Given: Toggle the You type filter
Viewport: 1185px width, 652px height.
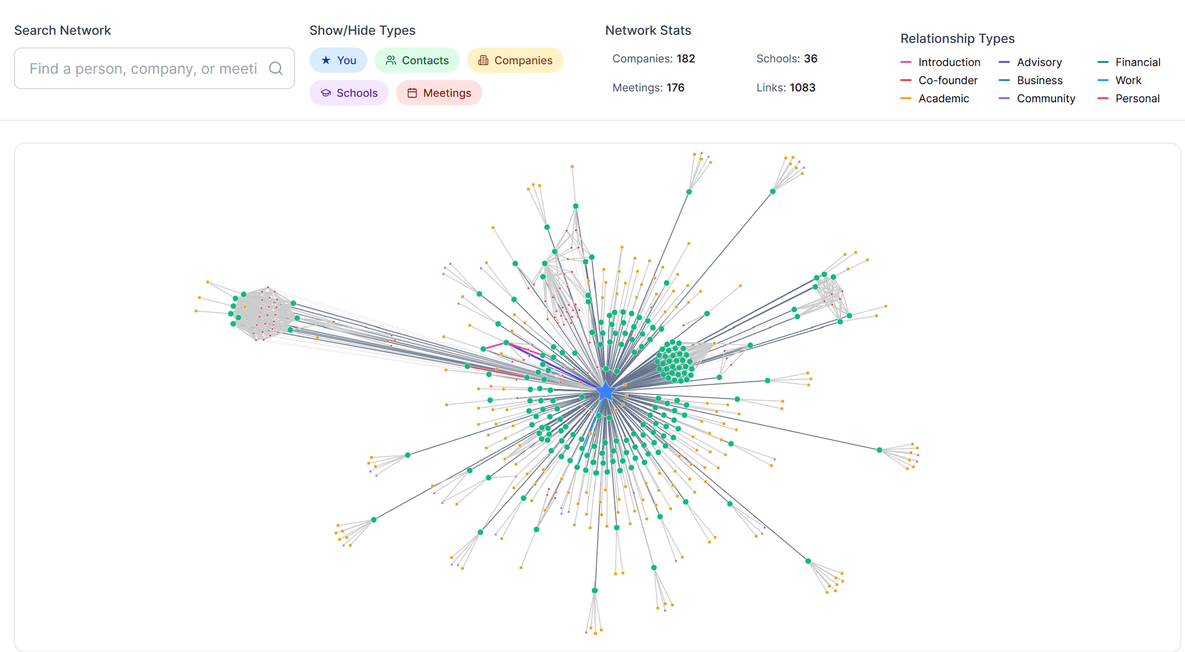Looking at the screenshot, I should point(338,60).
